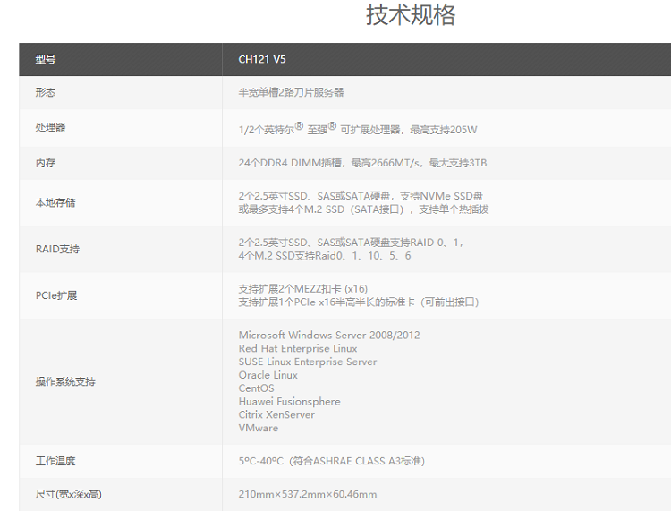The image size is (671, 511).
Task: Select the CH121 V5 model header
Action: point(262,59)
